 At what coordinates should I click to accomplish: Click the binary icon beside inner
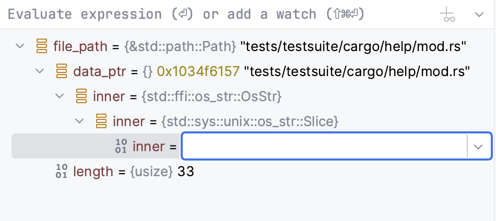(121, 146)
